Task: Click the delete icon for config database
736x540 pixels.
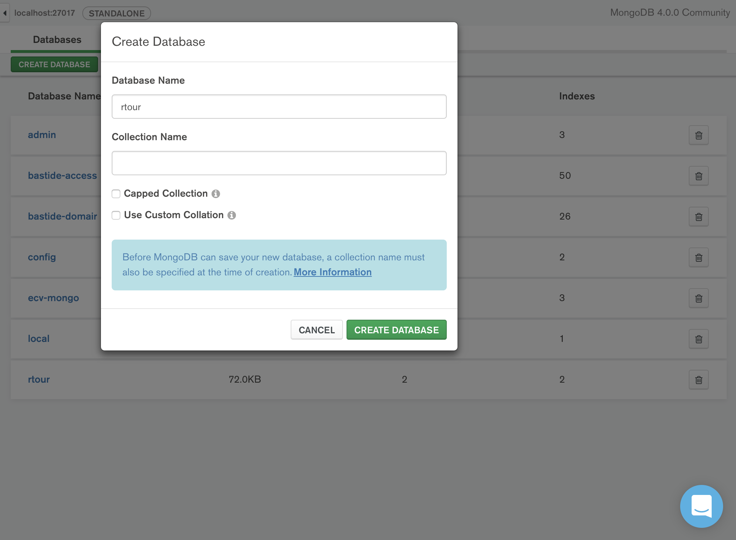Action: pyautogui.click(x=699, y=257)
